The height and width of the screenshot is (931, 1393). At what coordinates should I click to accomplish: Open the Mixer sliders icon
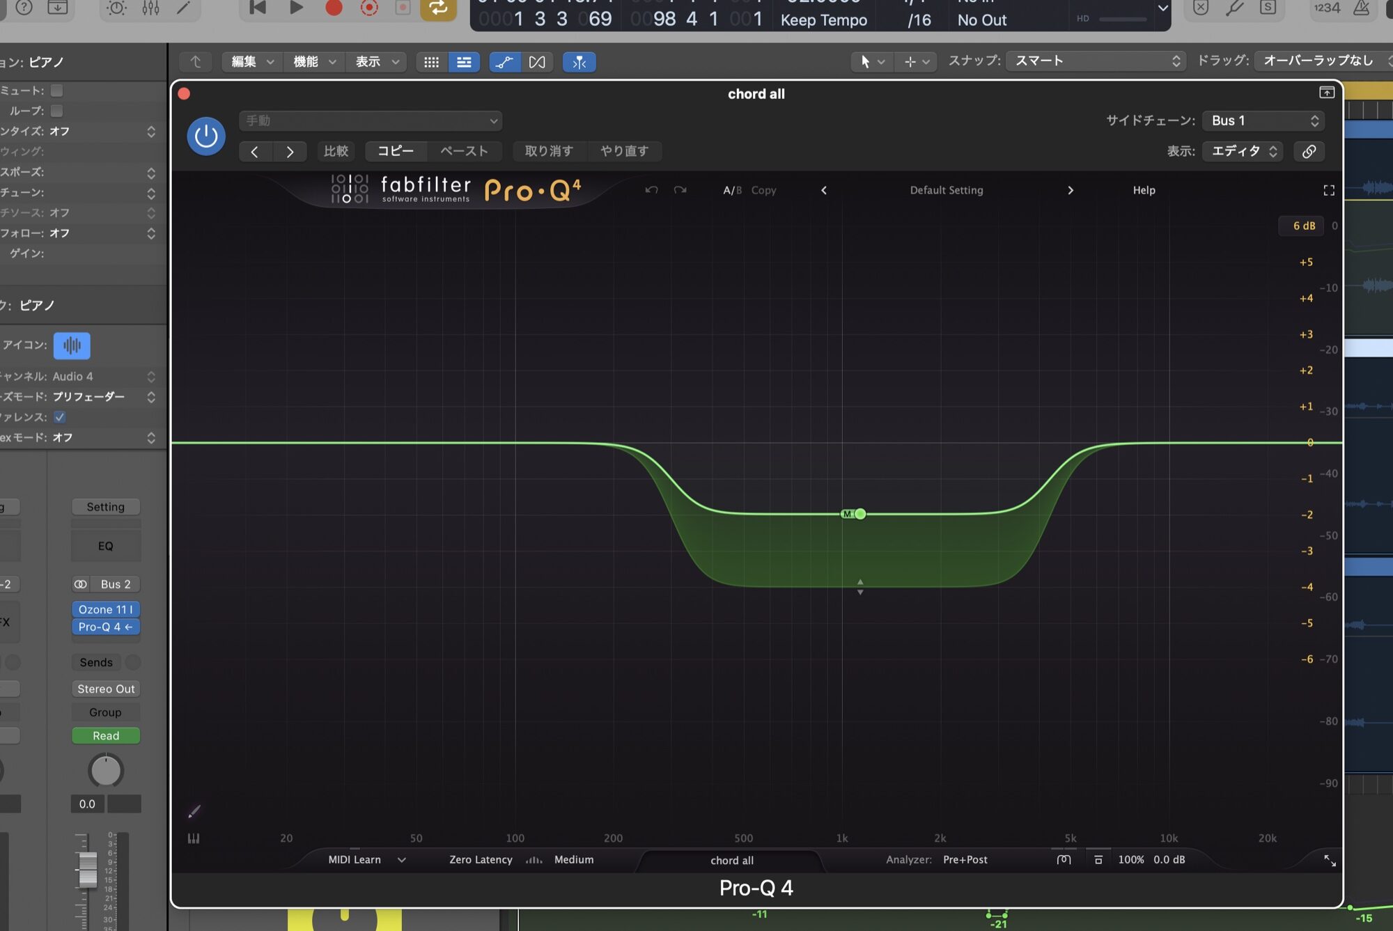(150, 8)
